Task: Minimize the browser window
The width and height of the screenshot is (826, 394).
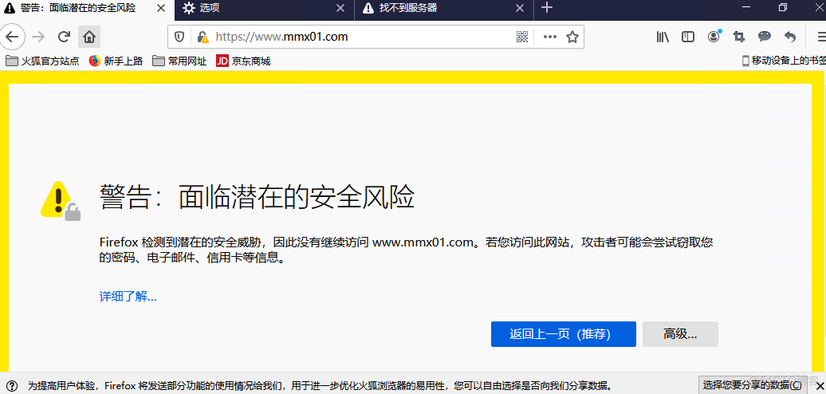Action: coord(745,7)
